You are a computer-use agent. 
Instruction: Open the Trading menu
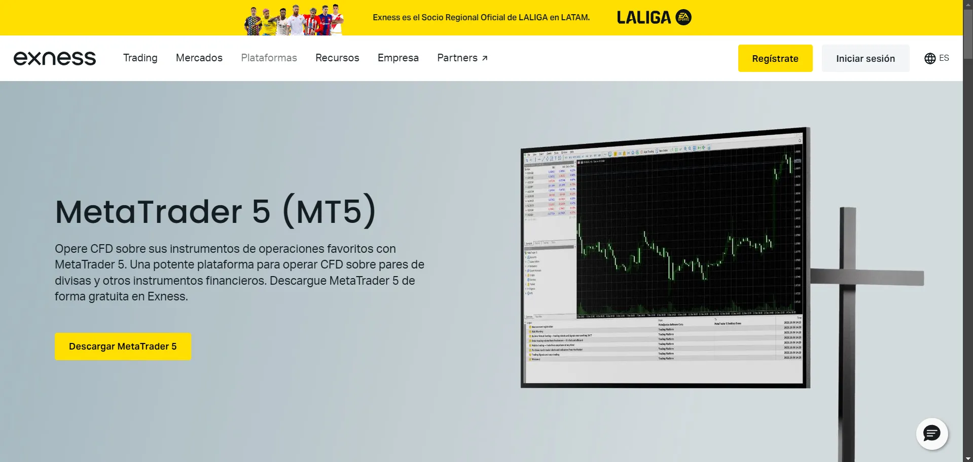[140, 58]
